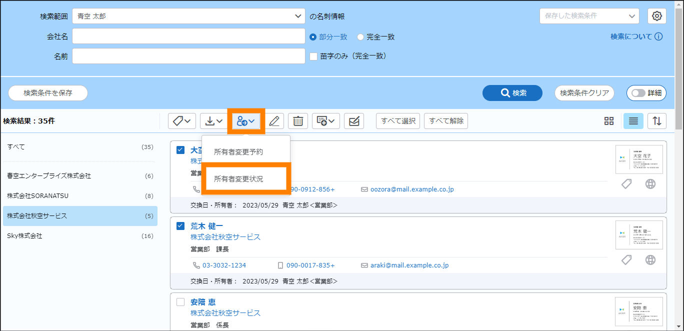Image resolution: width=684 pixels, height=331 pixels.
Task: Uncheck the 荒木 健一 card checkbox
Action: pos(180,226)
